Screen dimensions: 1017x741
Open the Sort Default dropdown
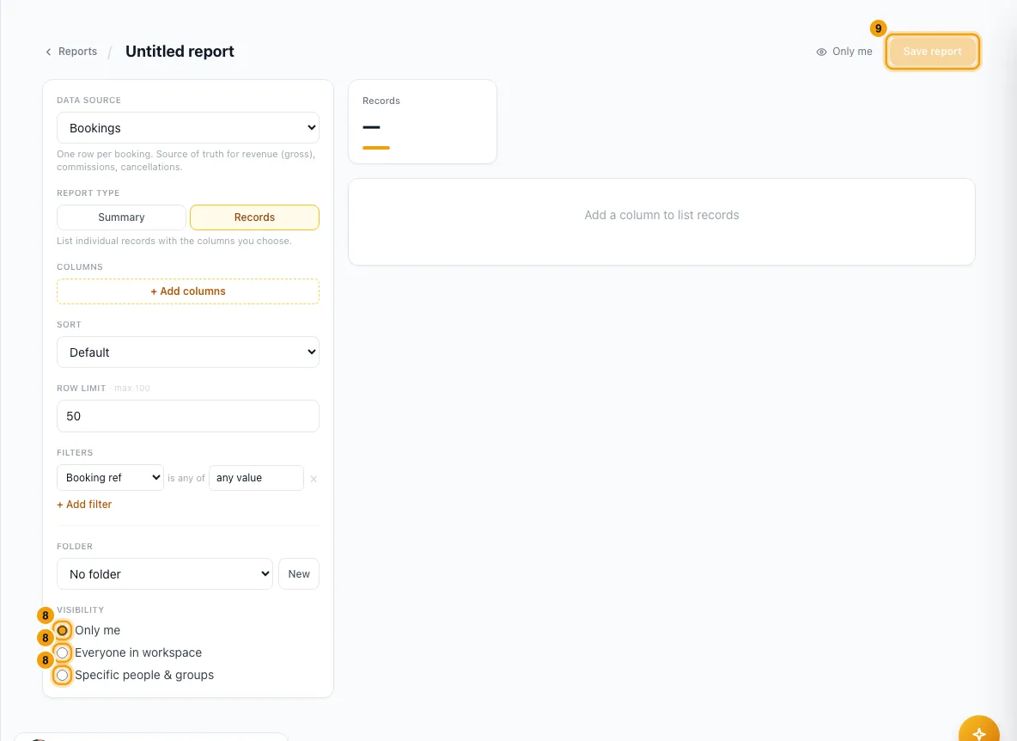[188, 352]
